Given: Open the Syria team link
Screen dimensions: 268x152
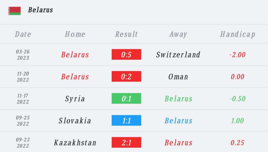Looking at the screenshot, I should [75, 99].
